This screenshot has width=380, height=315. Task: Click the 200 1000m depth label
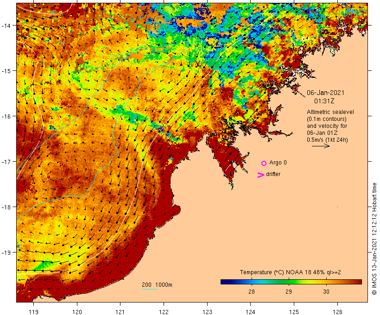[x=157, y=285]
